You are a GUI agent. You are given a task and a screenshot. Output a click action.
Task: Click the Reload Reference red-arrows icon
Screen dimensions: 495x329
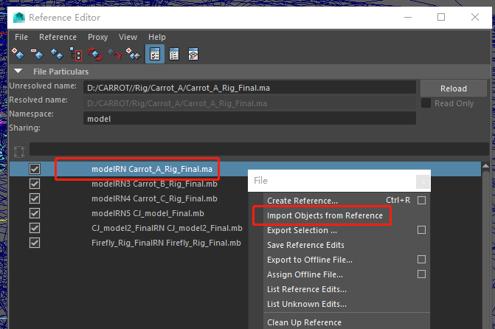95,54
